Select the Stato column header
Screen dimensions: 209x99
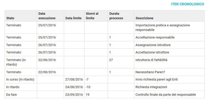click(21, 16)
